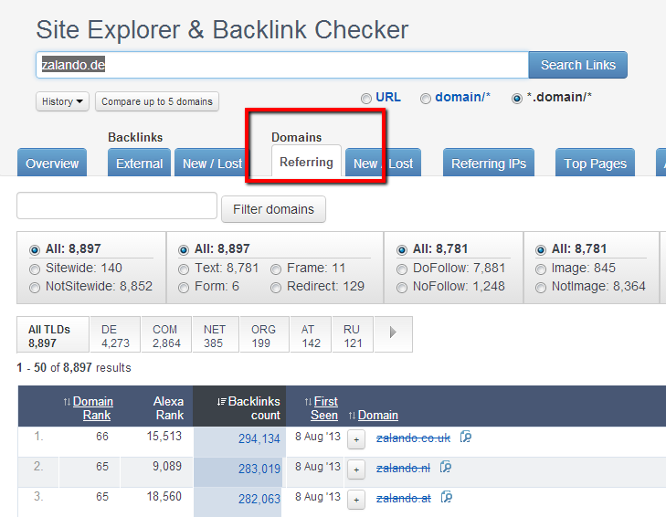
Task: Select the URL search mode
Action: pos(365,99)
